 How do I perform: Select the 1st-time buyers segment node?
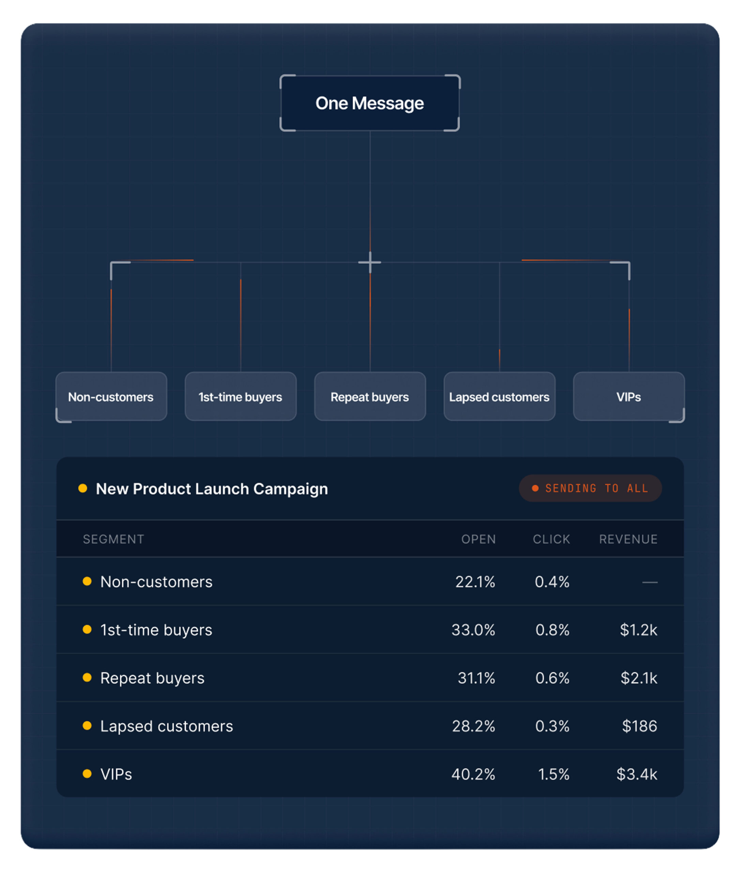[240, 396]
